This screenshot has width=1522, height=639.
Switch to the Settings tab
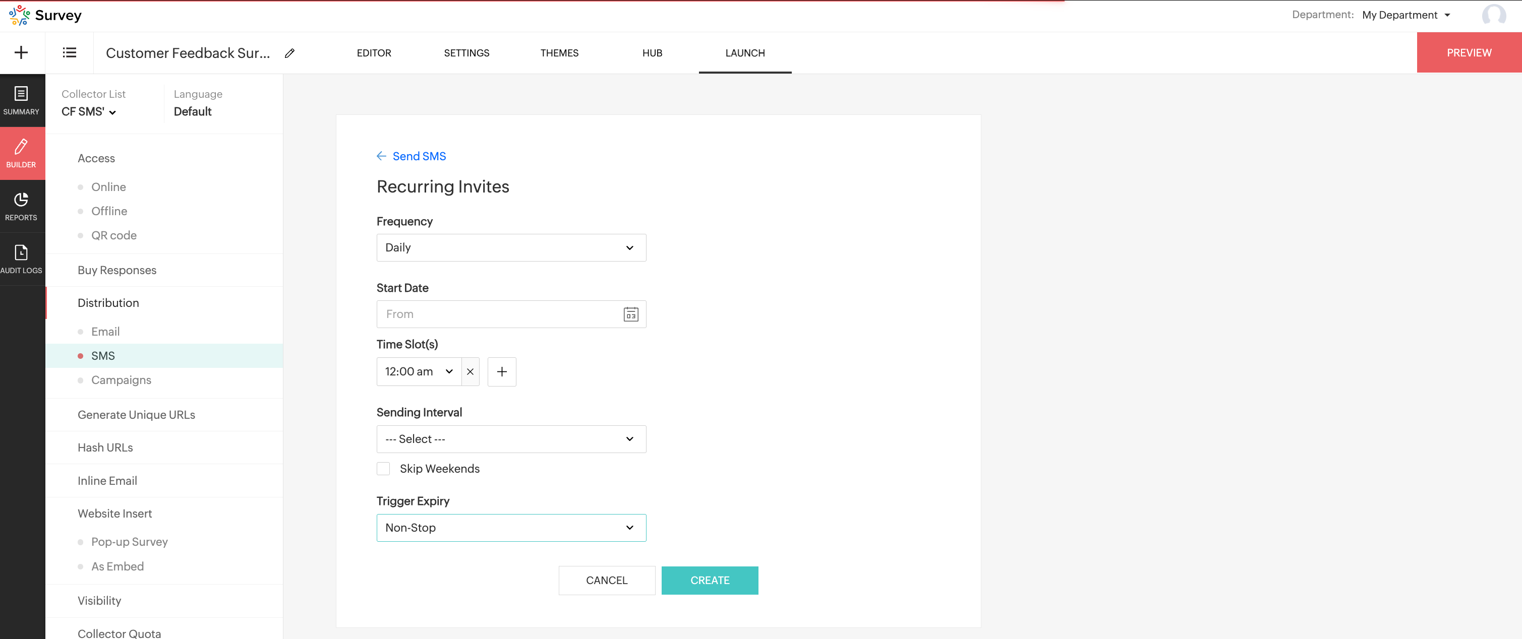click(x=466, y=53)
